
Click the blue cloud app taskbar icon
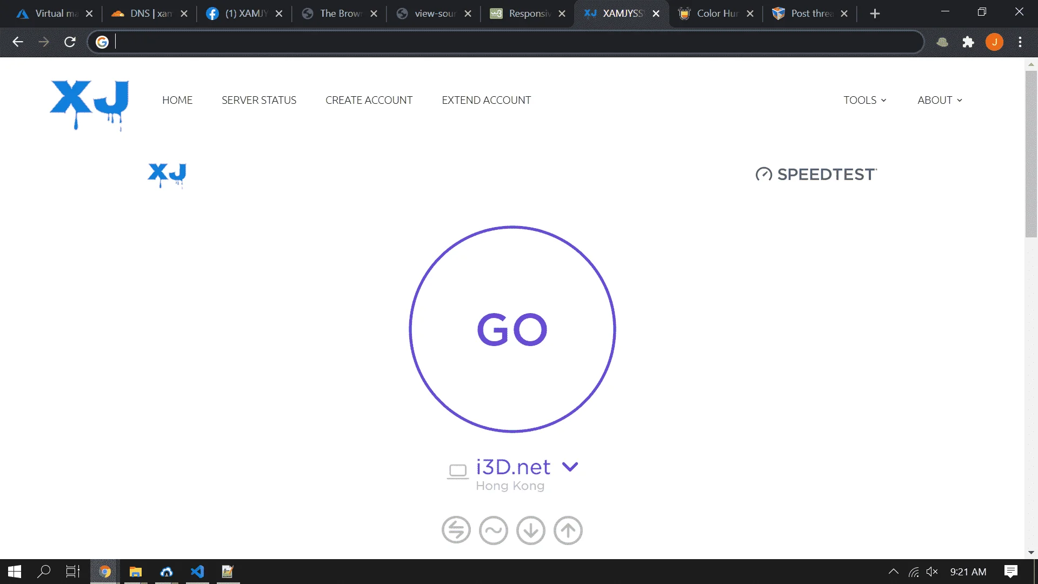coord(167,572)
